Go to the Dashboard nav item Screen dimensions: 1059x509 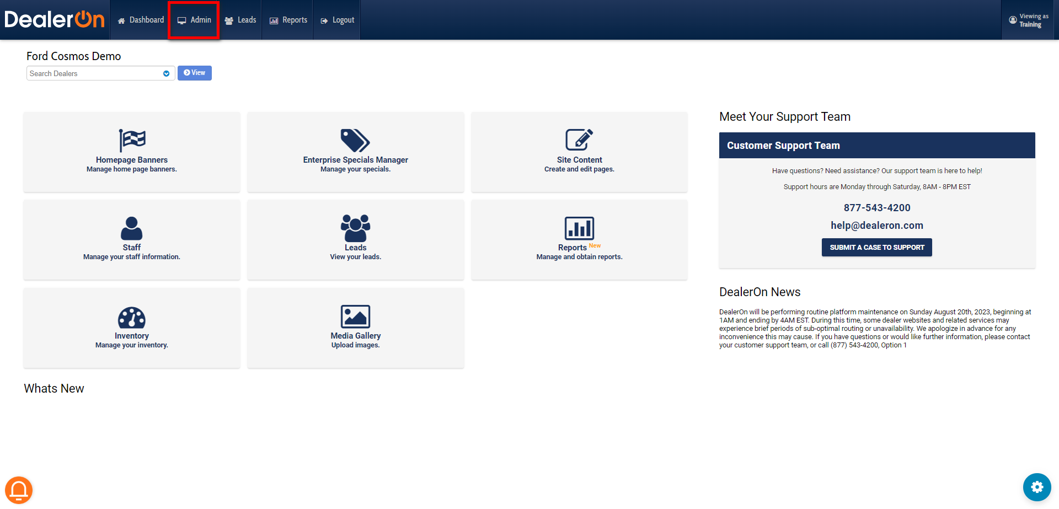[x=141, y=20]
